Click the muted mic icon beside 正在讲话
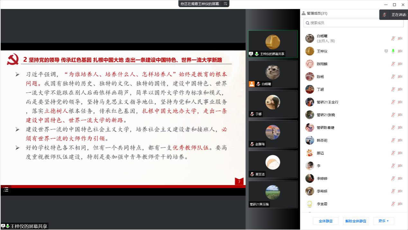Image resolution: width=408 pixels, height=230 pixels. click(x=384, y=15)
